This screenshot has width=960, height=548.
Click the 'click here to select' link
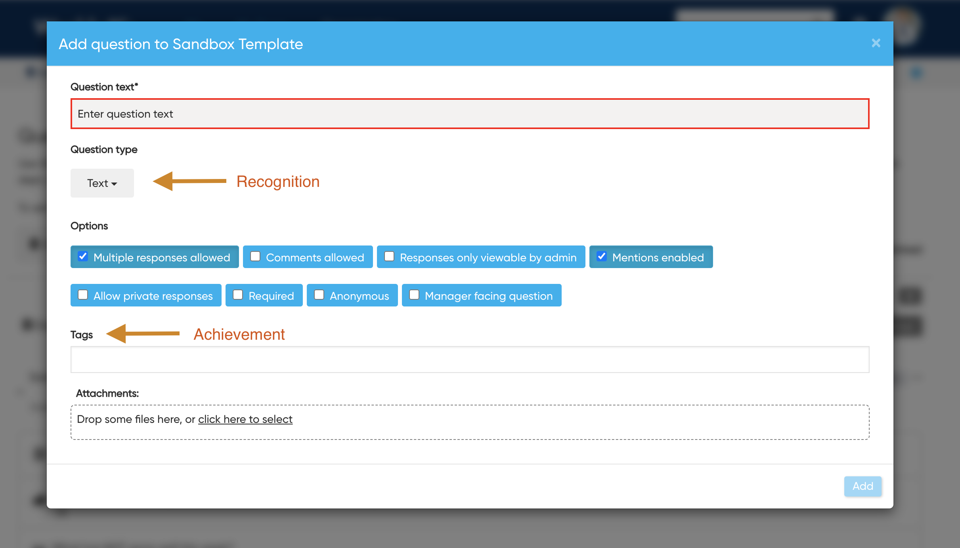[x=245, y=419]
